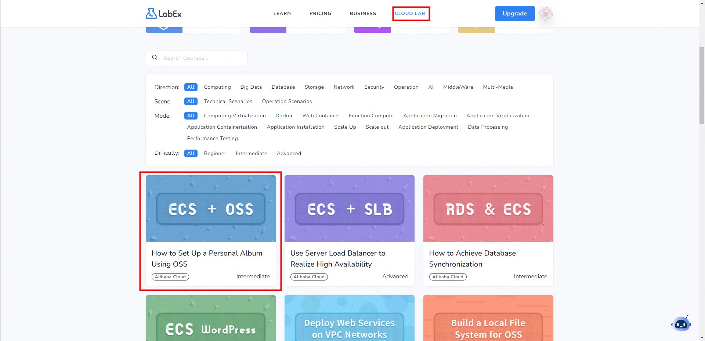
Task: Open the RDS & ECS course image
Action: tap(488, 208)
